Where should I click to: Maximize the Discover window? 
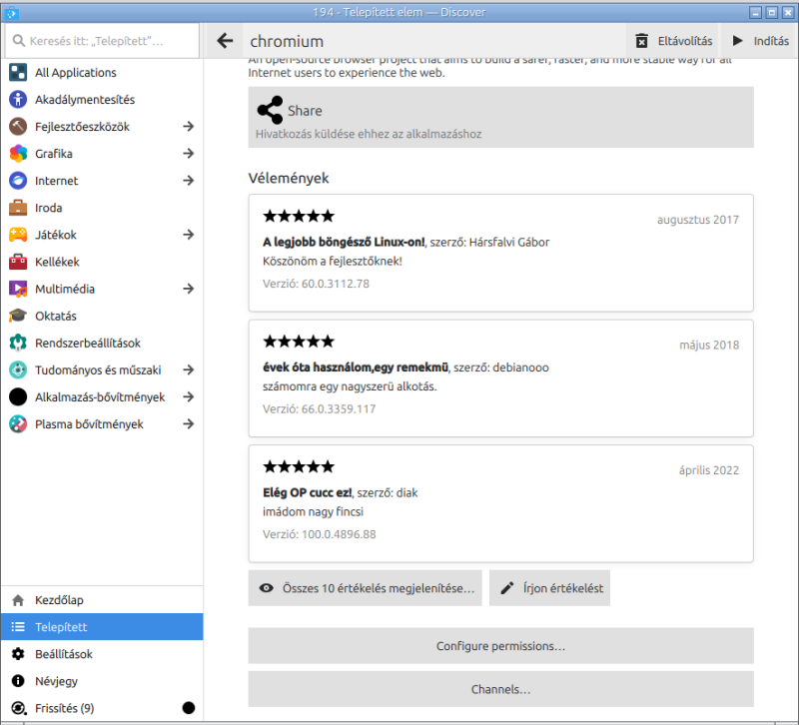tap(772, 13)
